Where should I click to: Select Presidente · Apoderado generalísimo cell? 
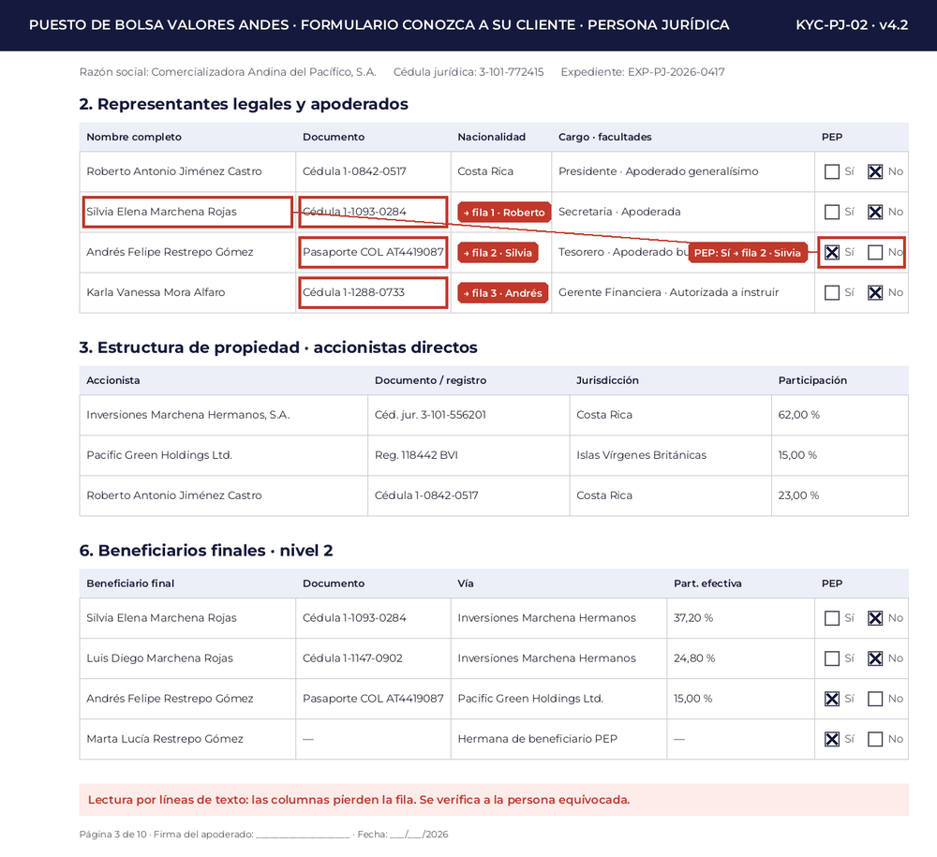[x=658, y=171]
